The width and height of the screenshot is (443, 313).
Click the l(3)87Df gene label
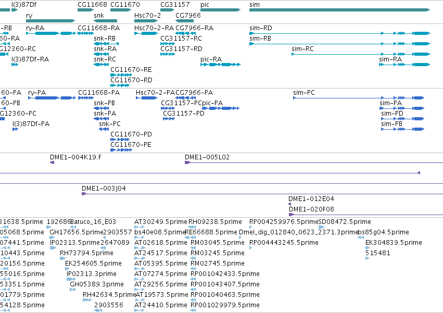24,5
